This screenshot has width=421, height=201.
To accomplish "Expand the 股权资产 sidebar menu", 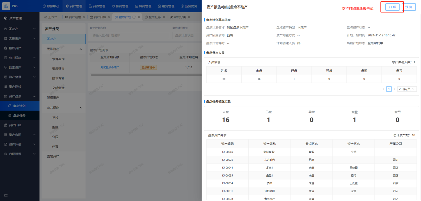I will (20, 48).
